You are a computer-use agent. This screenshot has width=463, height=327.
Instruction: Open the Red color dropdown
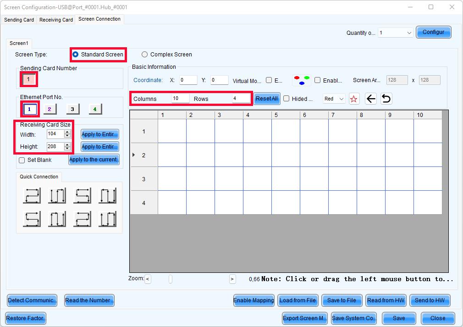334,99
